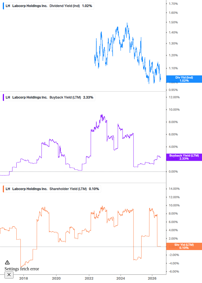This screenshot has height=283, width=202.
Task: Click the 1.30% dividend axis label
Action: (x=173, y=43)
